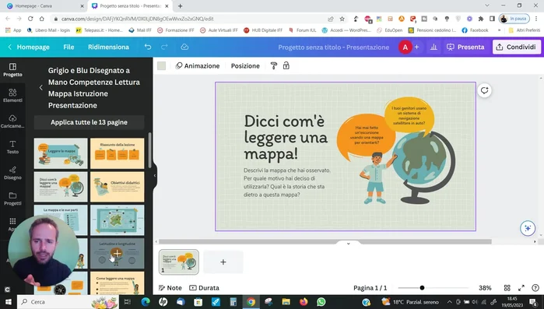Enter fullscreen presentation view icon
The height and width of the screenshot is (309, 544).
[521, 288]
